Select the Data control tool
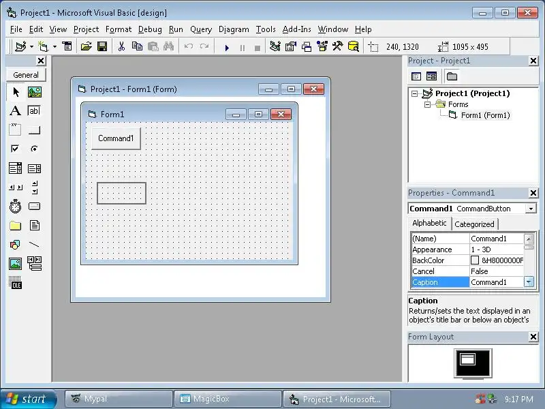This screenshot has height=409, width=545. coord(35,264)
